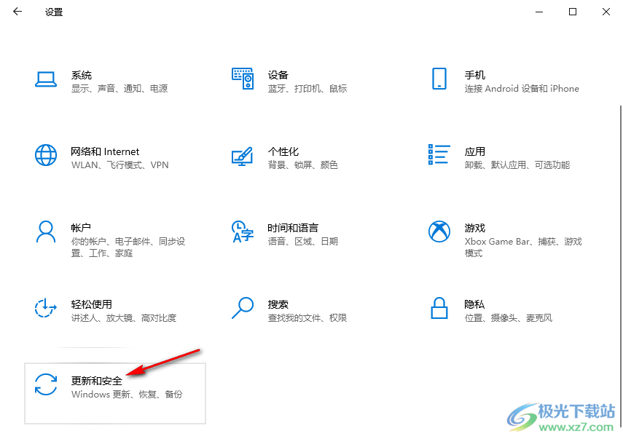Click the 网络和 Internet heading
623x439 pixels.
(105, 151)
